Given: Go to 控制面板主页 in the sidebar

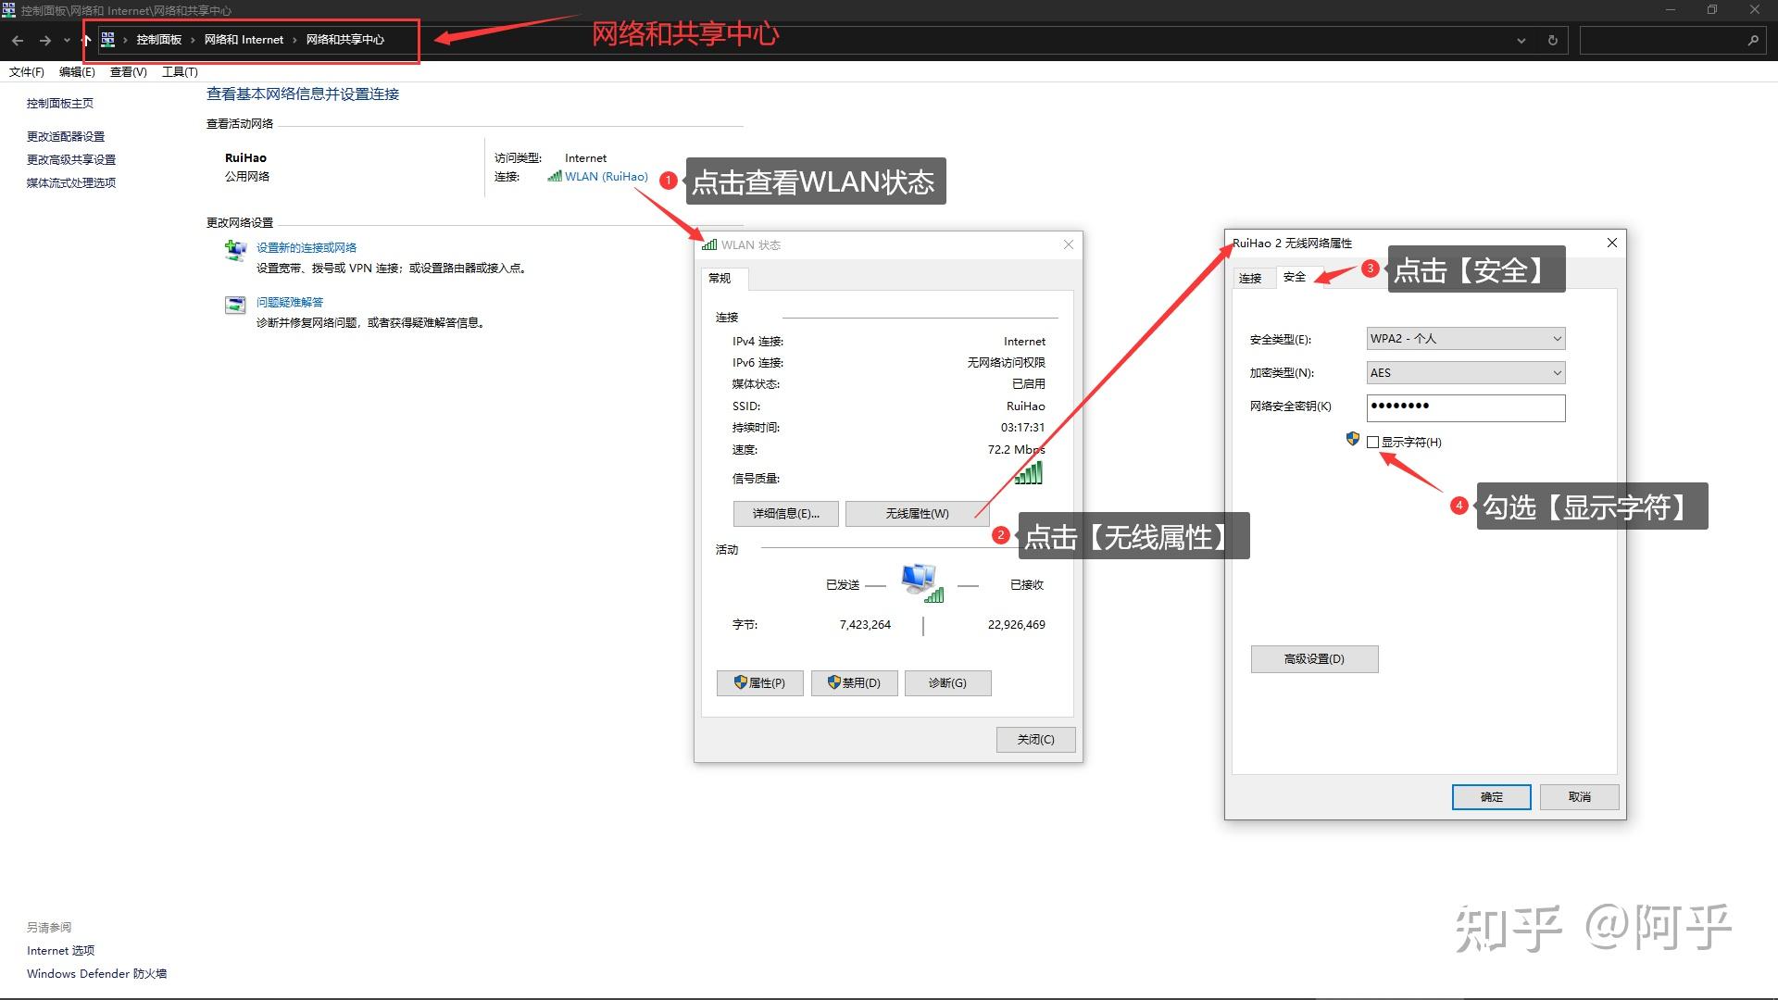Looking at the screenshot, I should (60, 104).
